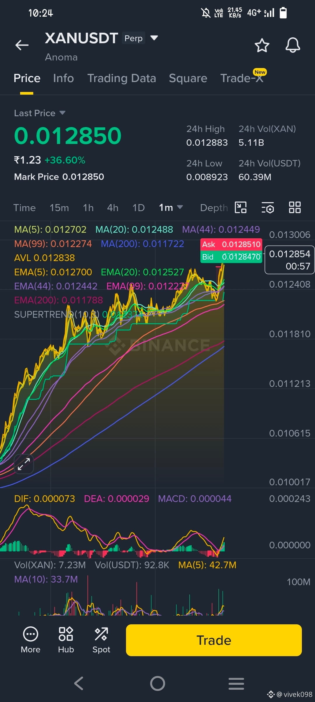The image size is (315, 702).
Task: Switch to the Info tab
Action: [63, 78]
